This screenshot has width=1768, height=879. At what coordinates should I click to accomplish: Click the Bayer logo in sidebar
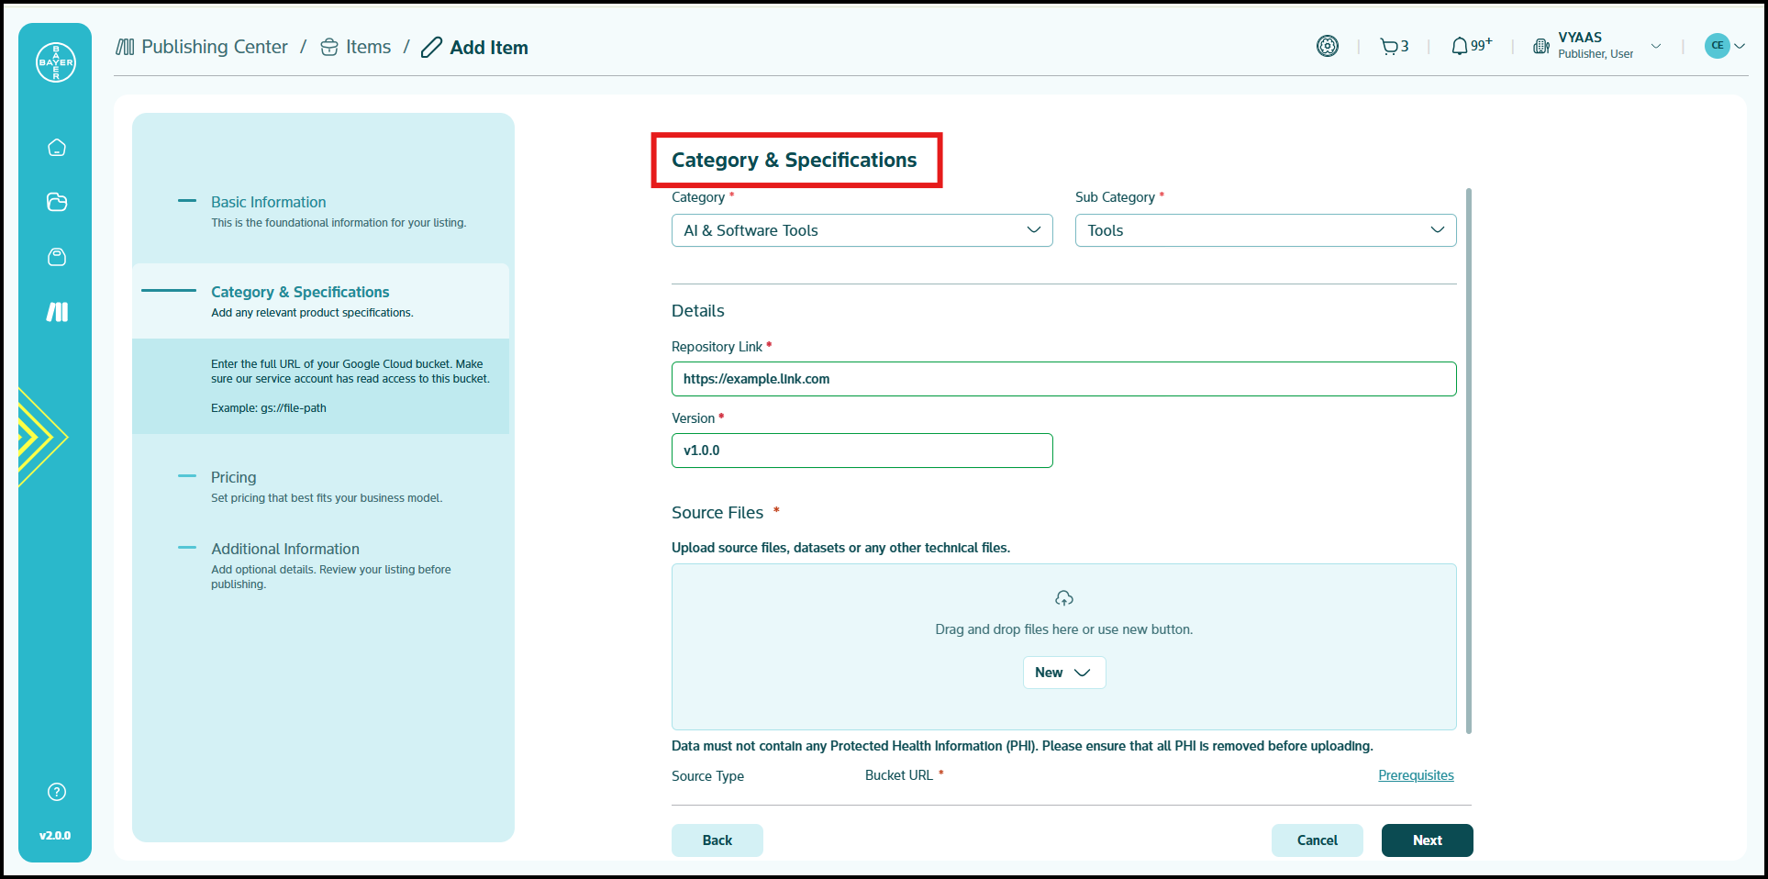56,62
